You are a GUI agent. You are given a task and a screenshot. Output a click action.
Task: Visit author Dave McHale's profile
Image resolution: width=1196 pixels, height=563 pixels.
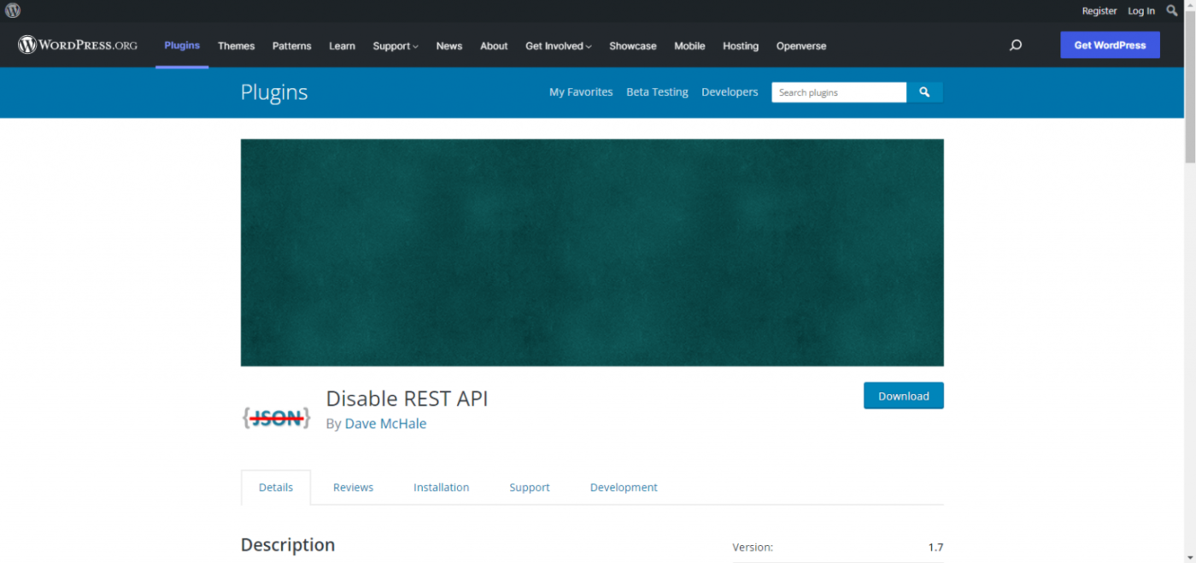point(385,424)
